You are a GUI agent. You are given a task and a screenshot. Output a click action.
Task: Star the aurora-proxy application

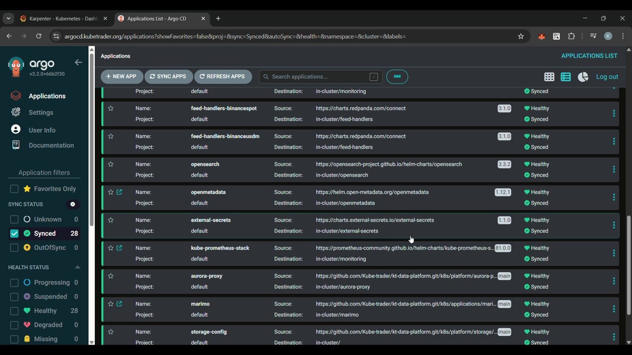click(111, 276)
